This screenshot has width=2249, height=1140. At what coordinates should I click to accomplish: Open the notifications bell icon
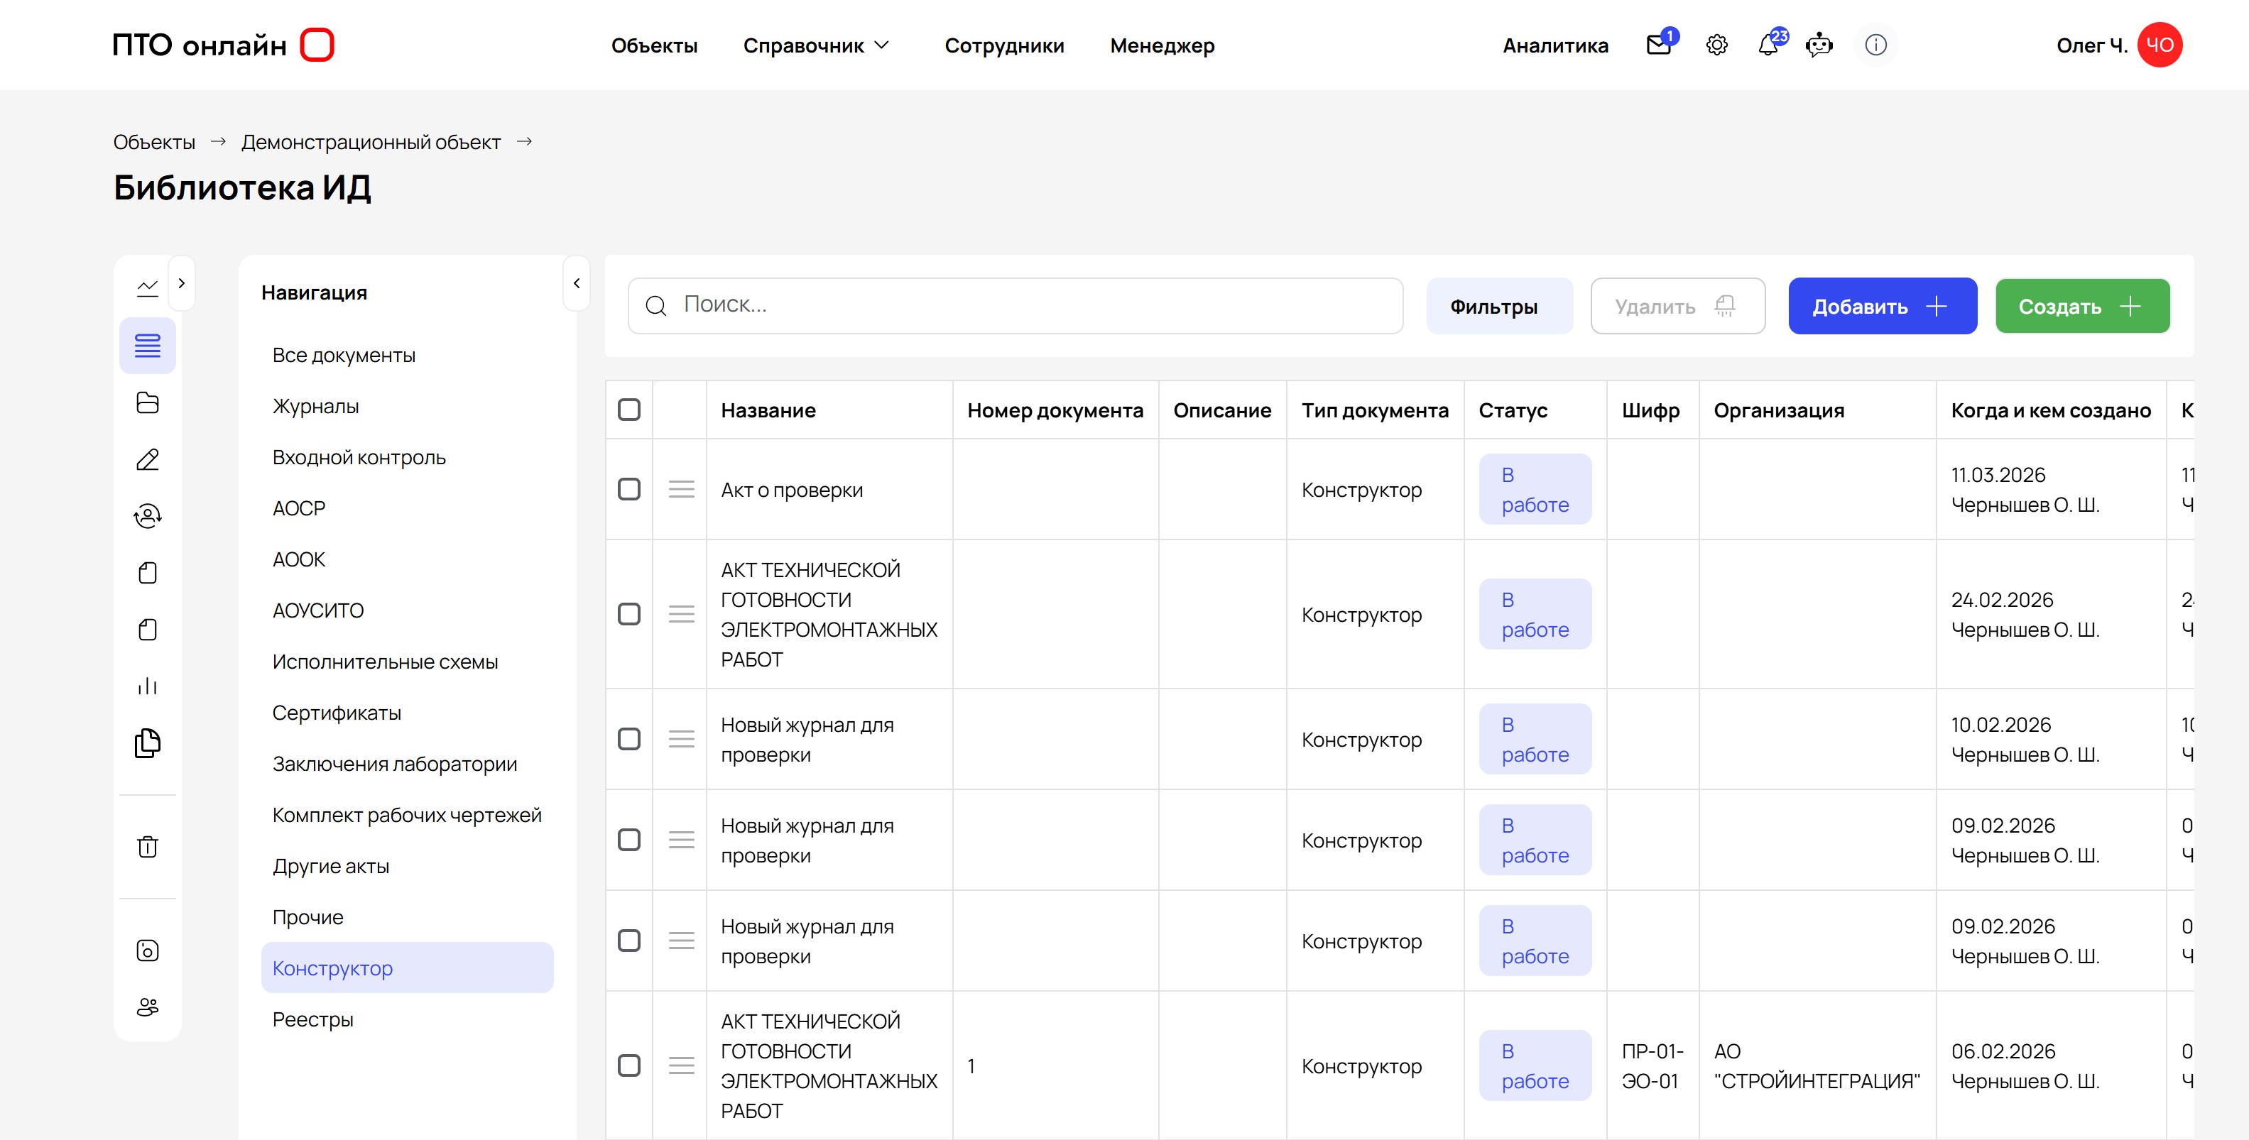pos(1769,45)
